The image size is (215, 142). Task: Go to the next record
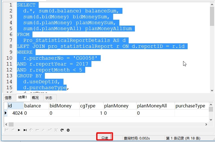point(19,130)
